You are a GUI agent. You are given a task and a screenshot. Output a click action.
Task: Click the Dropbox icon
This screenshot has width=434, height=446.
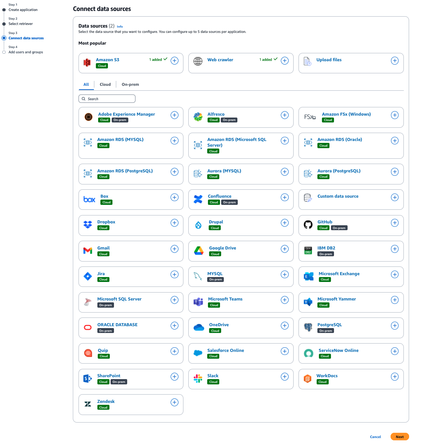click(x=88, y=223)
